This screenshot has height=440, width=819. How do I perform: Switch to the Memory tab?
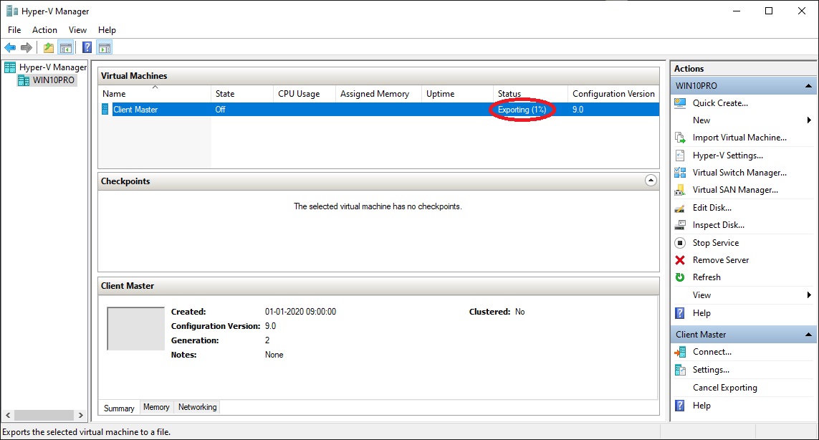156,407
